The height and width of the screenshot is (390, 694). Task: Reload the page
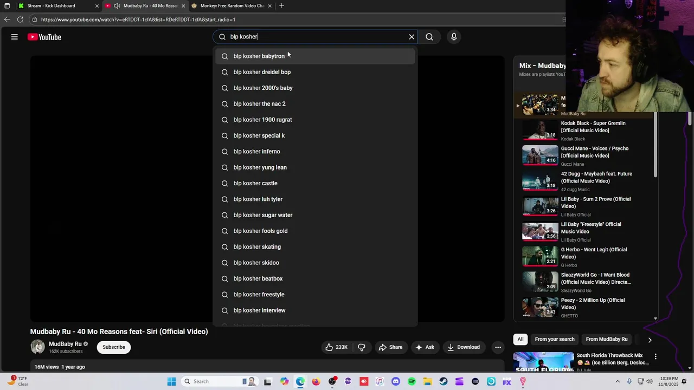pos(20,19)
